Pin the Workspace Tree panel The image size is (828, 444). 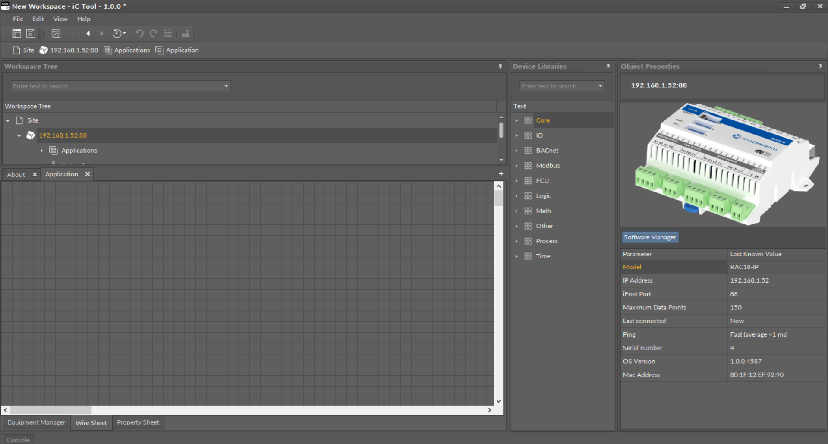coord(500,66)
